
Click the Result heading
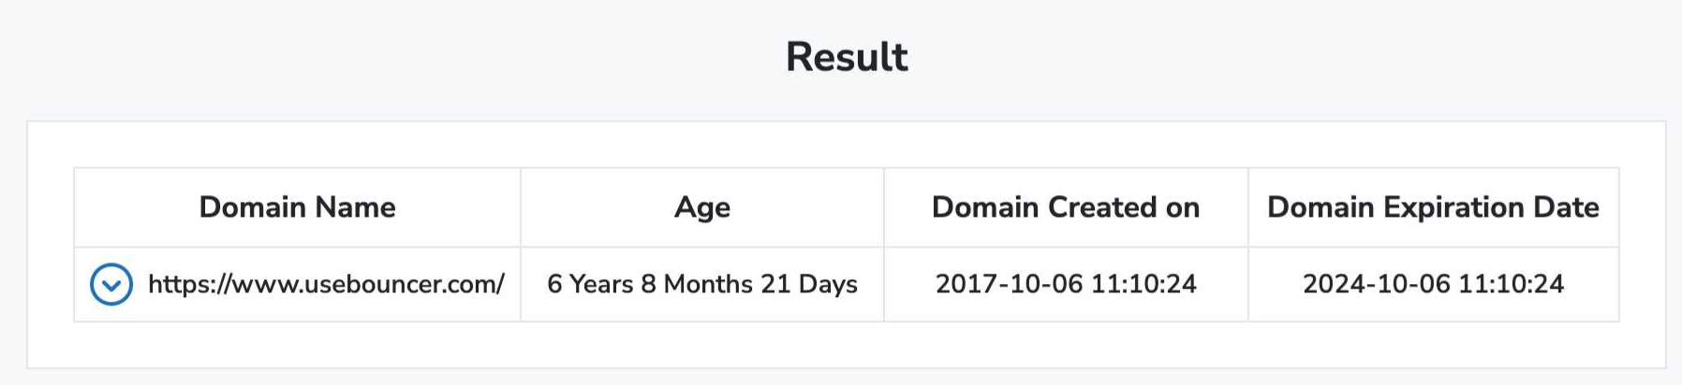[x=847, y=57]
